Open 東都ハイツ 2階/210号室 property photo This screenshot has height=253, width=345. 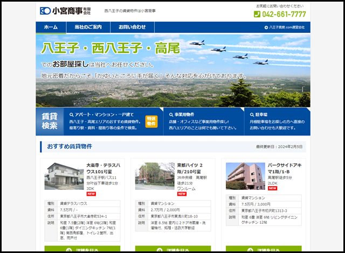click(155, 176)
